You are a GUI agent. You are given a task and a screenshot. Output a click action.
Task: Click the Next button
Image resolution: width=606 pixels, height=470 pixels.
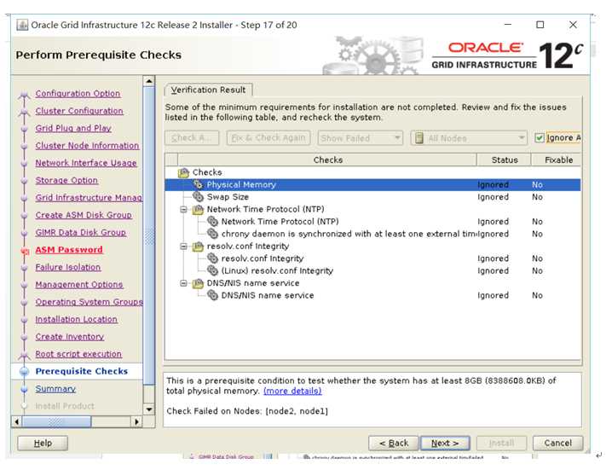(445, 444)
